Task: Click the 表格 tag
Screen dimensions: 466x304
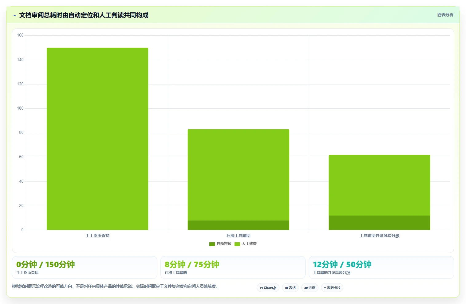Action: tap(290, 288)
